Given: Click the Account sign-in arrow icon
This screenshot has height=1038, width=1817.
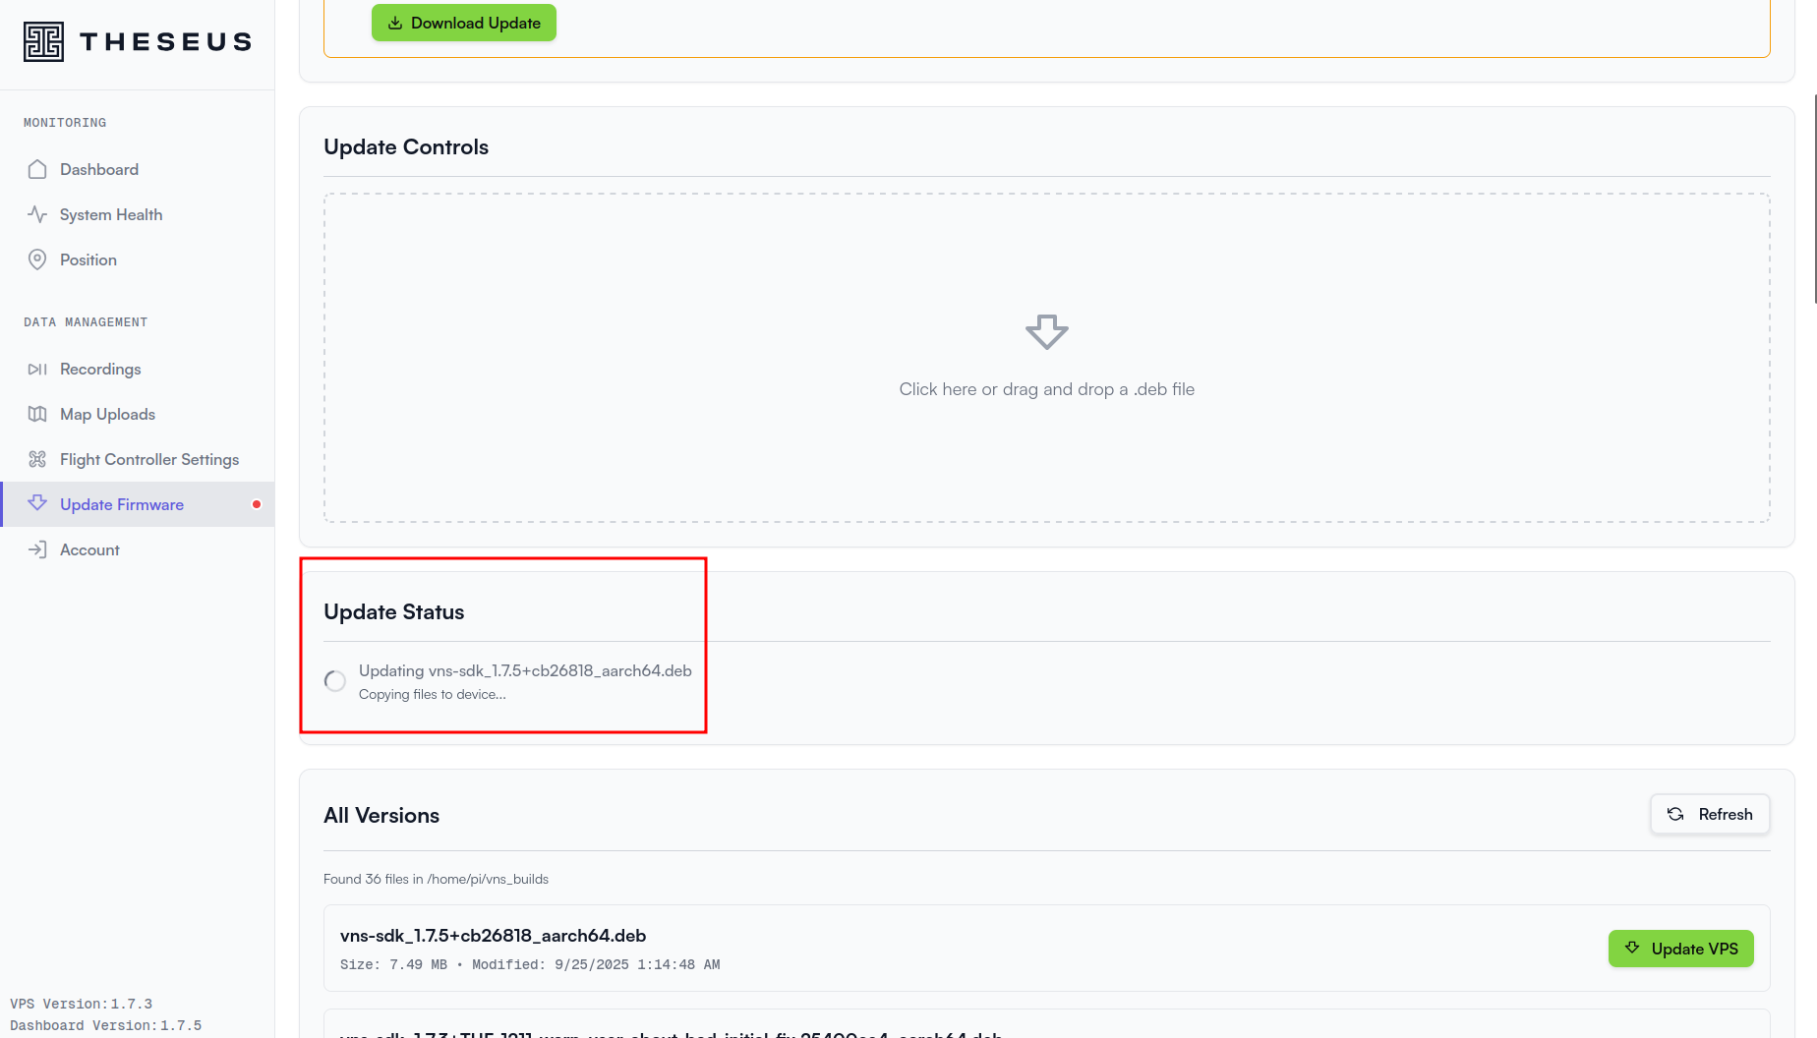Looking at the screenshot, I should tap(37, 550).
